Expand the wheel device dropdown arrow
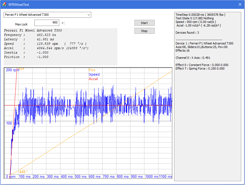 coord(88,15)
